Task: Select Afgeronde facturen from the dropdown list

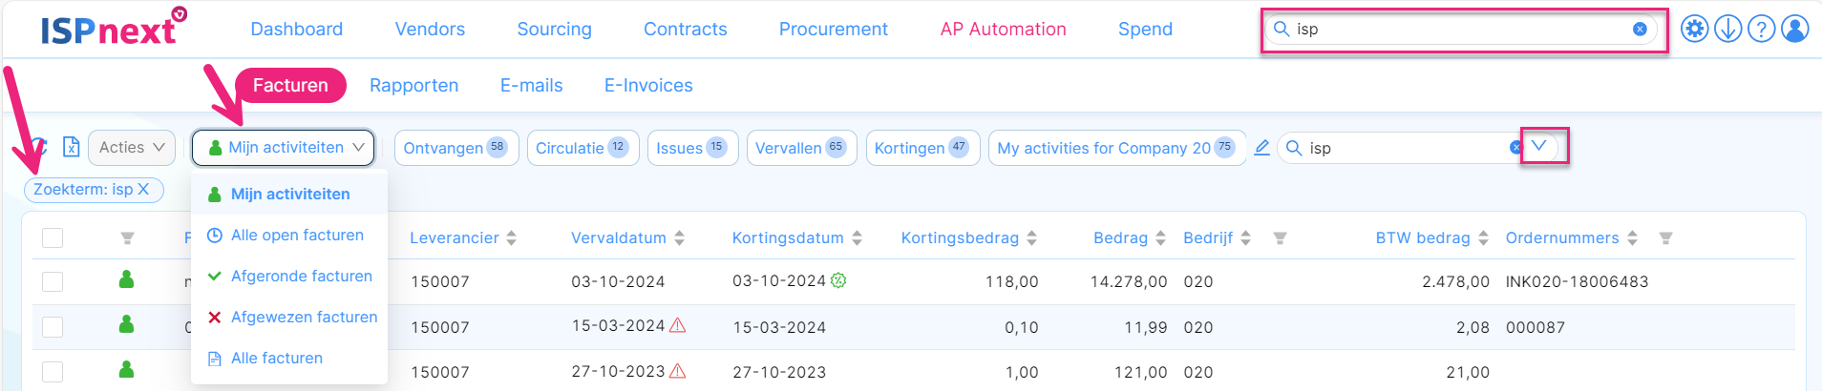Action: [301, 276]
